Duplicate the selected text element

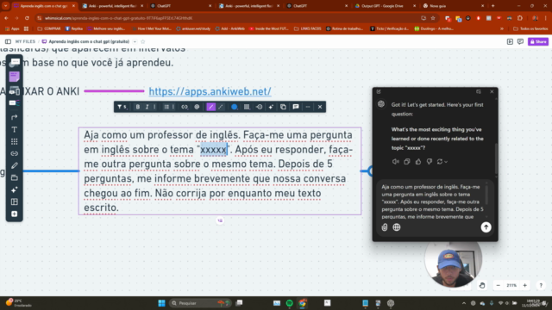click(283, 107)
